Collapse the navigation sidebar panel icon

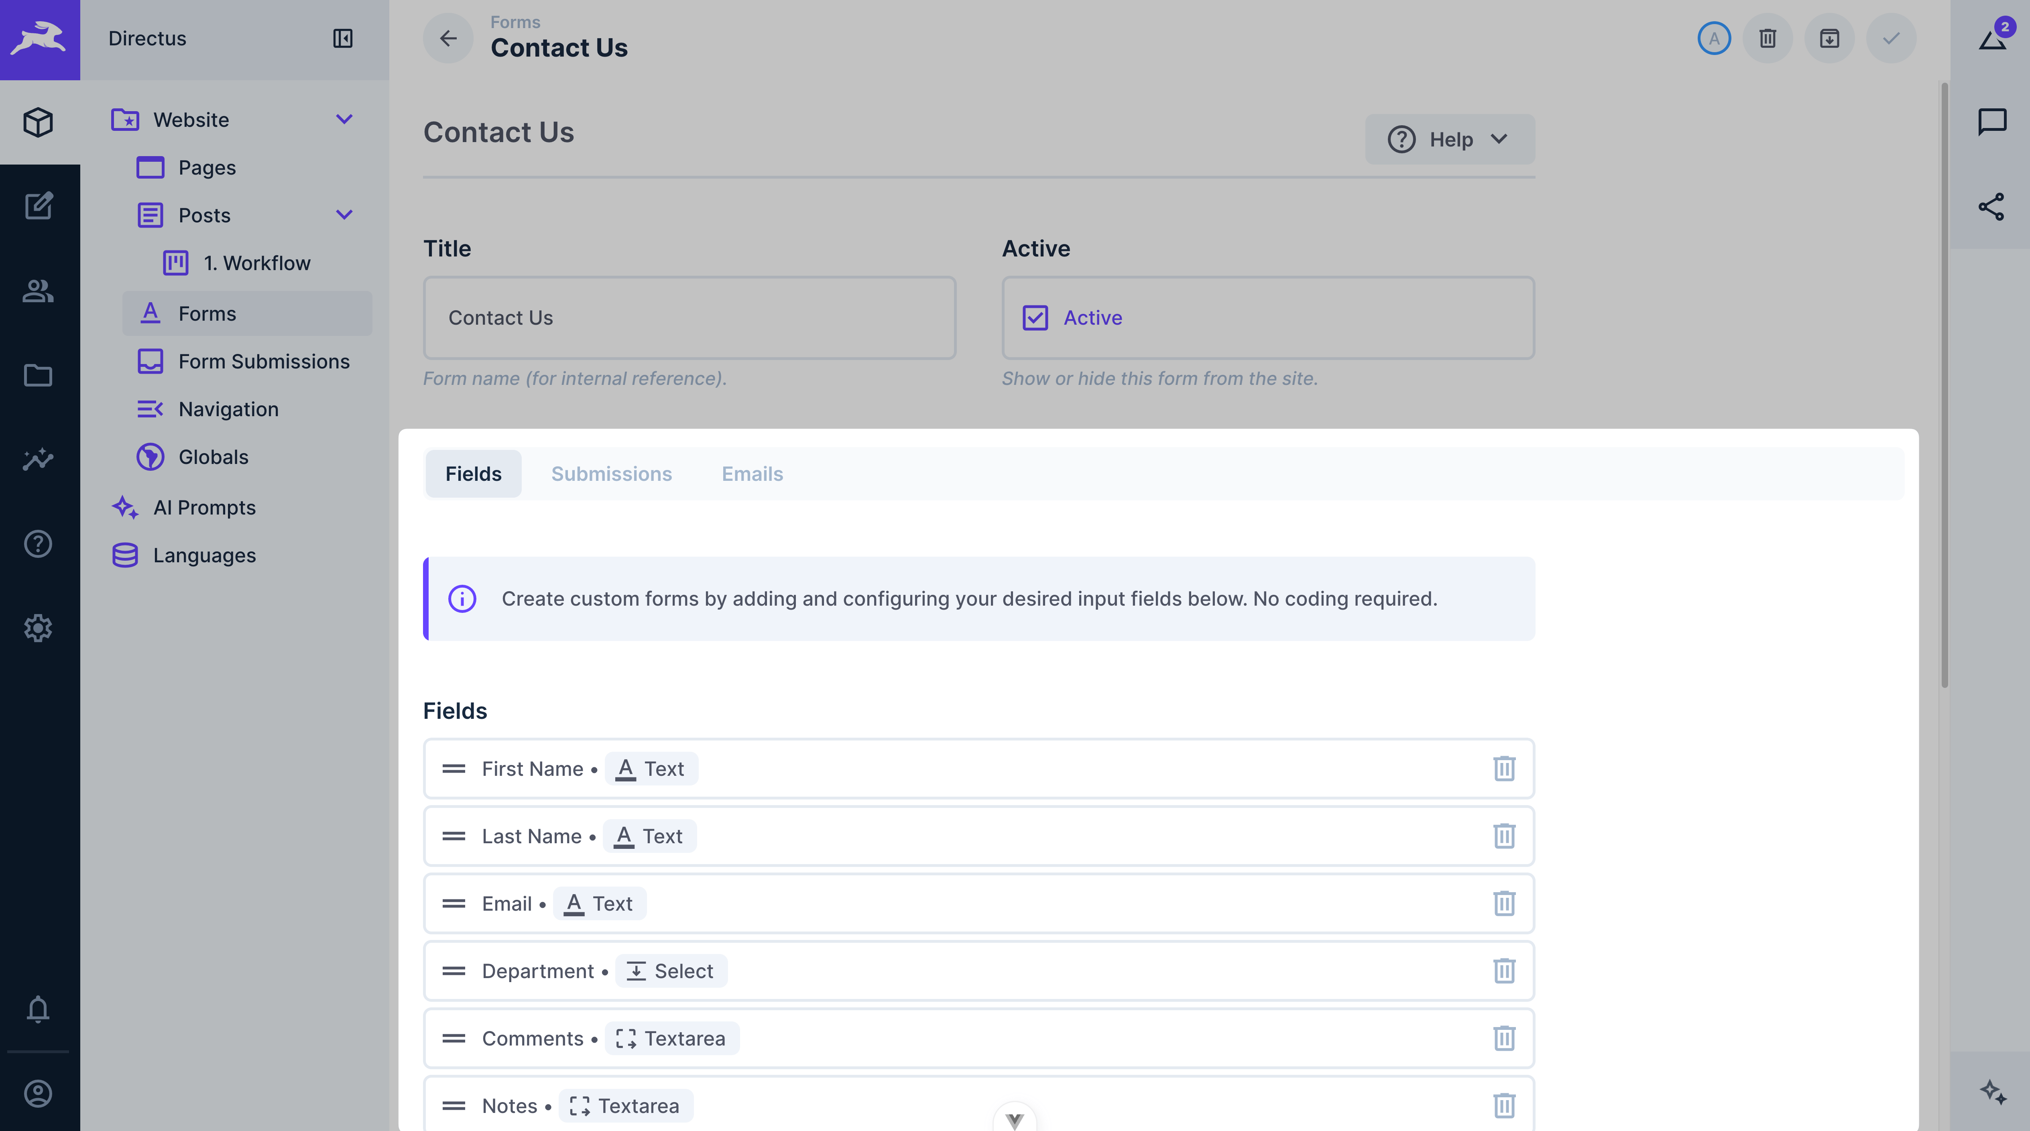click(x=343, y=39)
